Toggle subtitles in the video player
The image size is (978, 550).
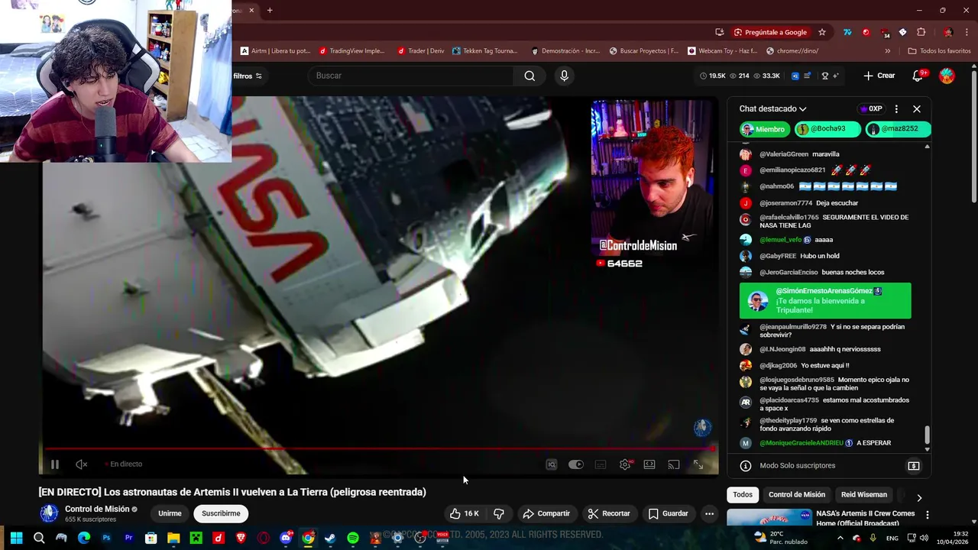click(601, 464)
